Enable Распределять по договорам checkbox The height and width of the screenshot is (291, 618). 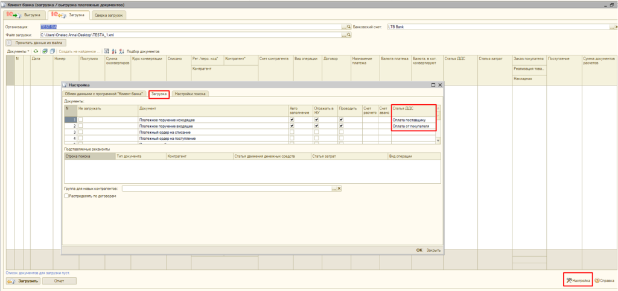click(66, 196)
